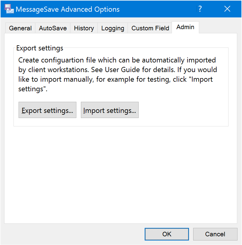Screen dimensions: 242x245
Task: Click the gray footer area beside OK
Action: [x=73, y=234]
